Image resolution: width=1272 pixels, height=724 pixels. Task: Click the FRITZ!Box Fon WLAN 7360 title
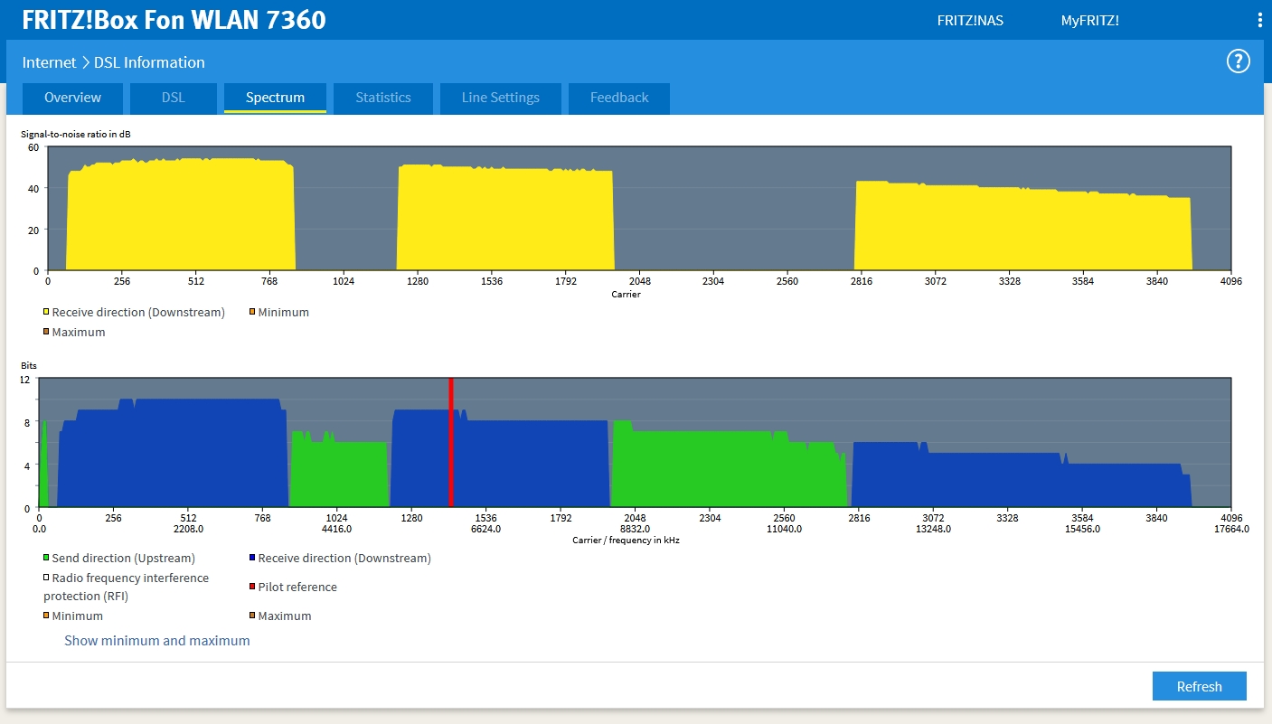click(174, 19)
